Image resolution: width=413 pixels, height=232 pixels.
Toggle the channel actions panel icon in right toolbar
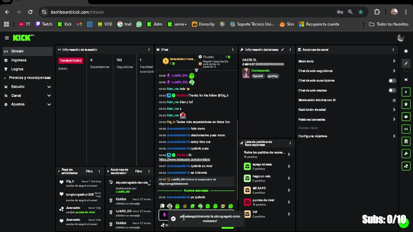click(x=406, y=141)
